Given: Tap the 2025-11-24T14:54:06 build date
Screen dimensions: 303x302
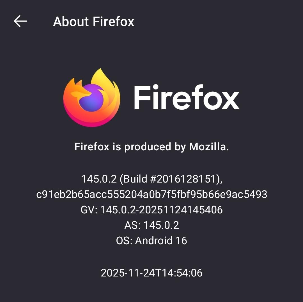Looking at the screenshot, I should click(152, 273).
